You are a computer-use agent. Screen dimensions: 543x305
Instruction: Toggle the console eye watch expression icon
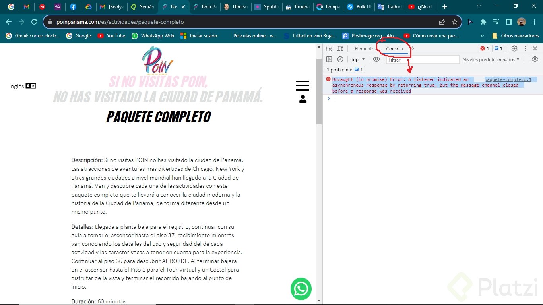(x=376, y=59)
